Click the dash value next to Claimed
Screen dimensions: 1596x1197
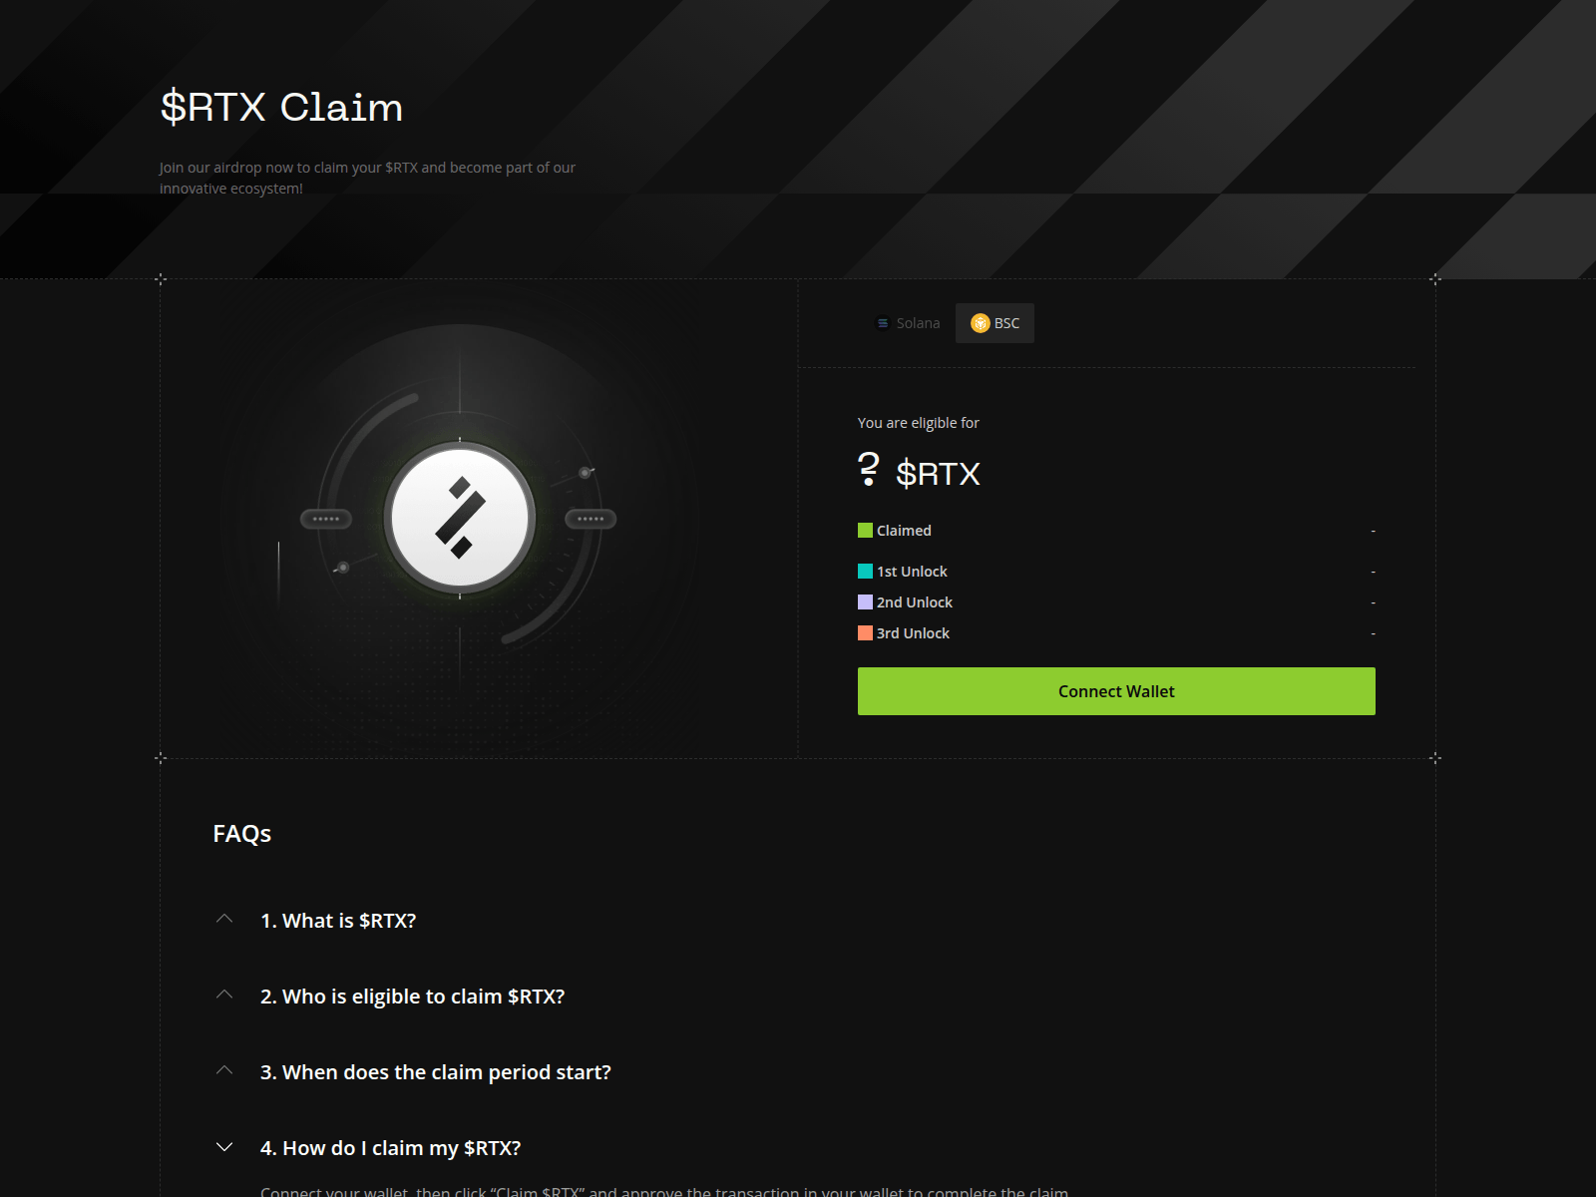pos(1373,530)
